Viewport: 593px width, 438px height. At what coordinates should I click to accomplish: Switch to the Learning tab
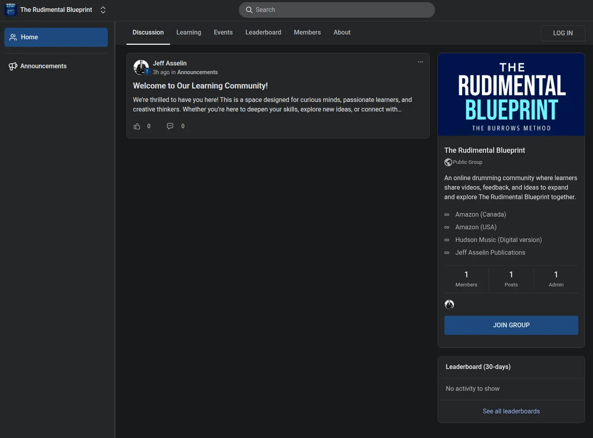click(x=189, y=33)
